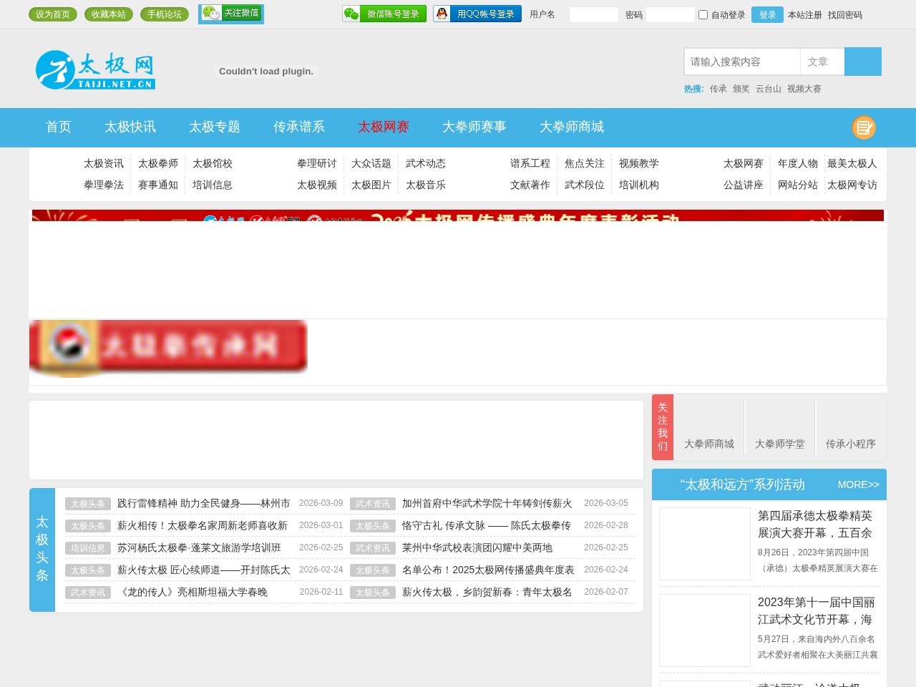Viewport: 916px width, 687px height.
Task: Open the 第四届承德太极拳 article thumbnail
Action: point(704,544)
